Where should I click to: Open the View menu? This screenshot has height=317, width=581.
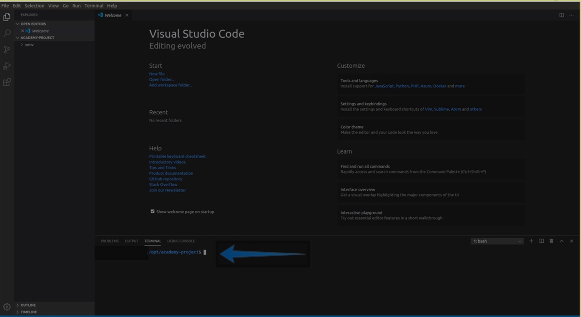[x=53, y=6]
